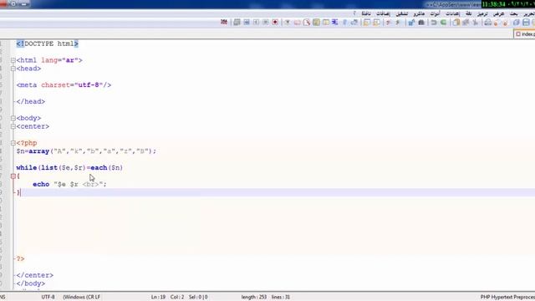Print the document via the toolbar printer icon
The height and width of the screenshot is (301, 535).
click(x=488, y=23)
